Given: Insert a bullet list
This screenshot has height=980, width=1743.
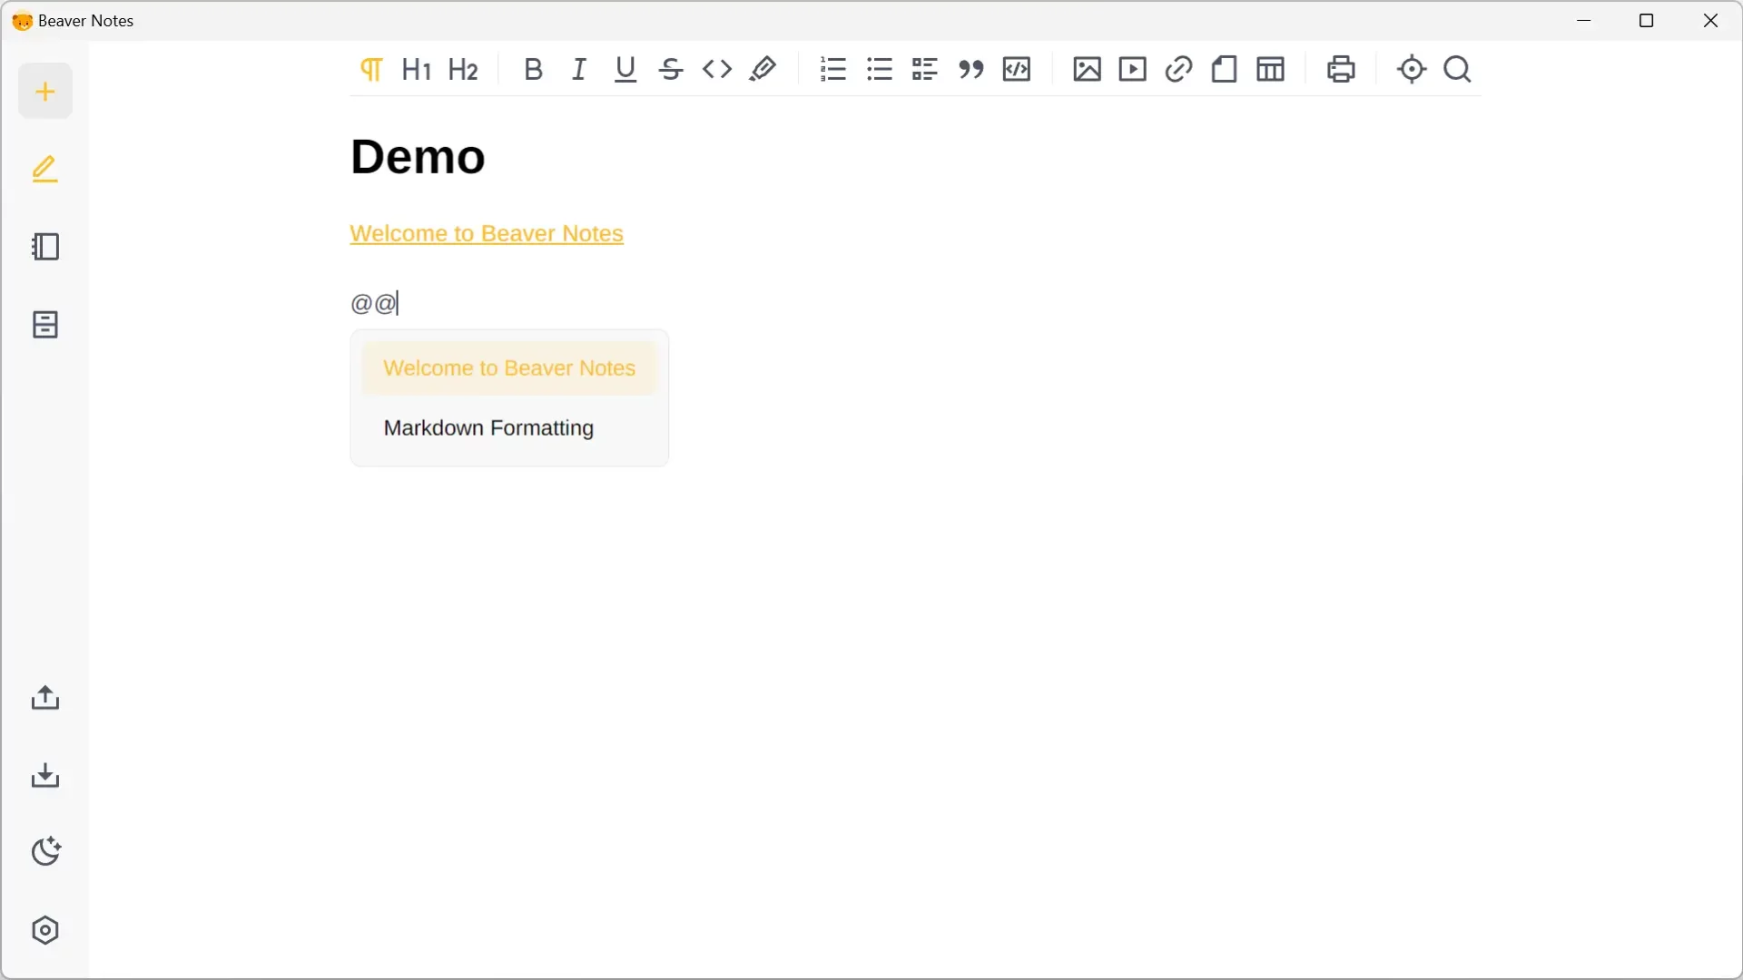Looking at the screenshot, I should tap(880, 69).
